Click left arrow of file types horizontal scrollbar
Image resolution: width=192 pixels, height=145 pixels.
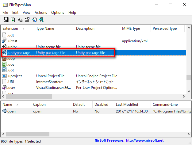[3, 97]
